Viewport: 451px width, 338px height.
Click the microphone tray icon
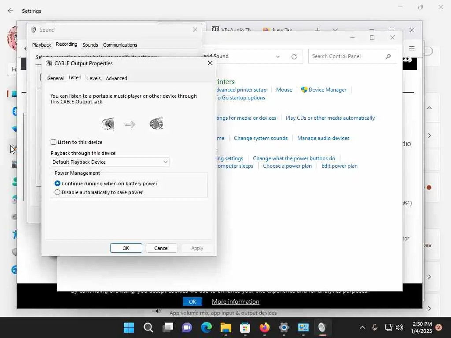click(375, 327)
